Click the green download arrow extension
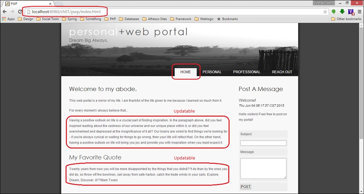The image size is (364, 194). (342, 12)
